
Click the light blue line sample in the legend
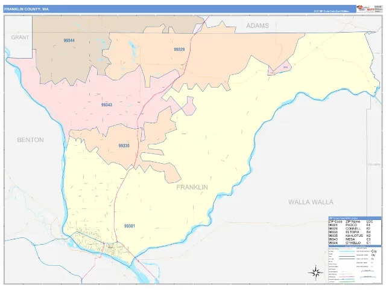tap(347, 251)
